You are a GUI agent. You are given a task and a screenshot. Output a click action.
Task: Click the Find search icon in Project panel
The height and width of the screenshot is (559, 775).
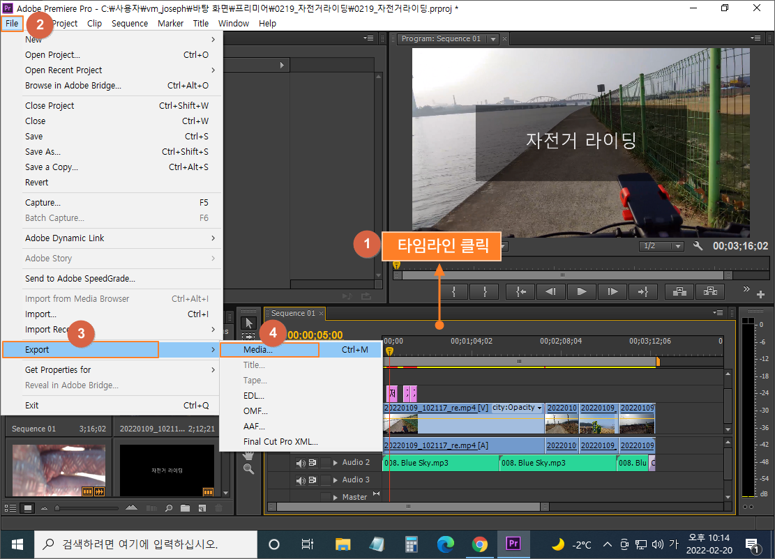click(169, 507)
